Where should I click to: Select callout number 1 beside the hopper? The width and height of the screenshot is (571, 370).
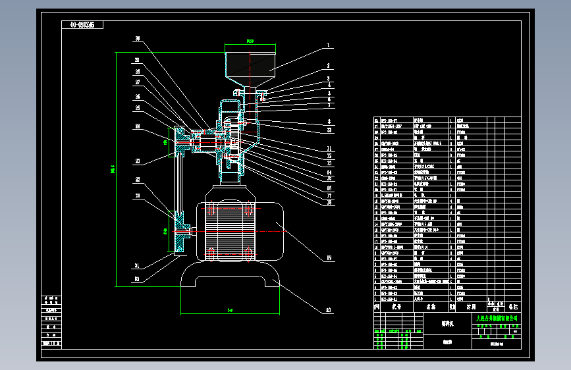coord(328,45)
